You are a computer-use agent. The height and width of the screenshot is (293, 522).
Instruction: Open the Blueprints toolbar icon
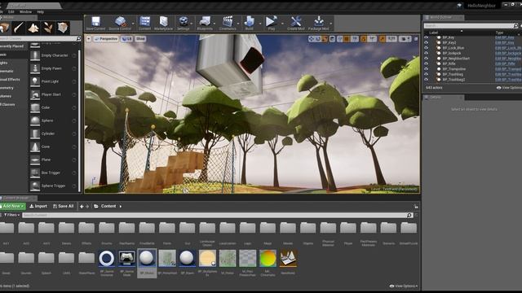tap(205, 22)
